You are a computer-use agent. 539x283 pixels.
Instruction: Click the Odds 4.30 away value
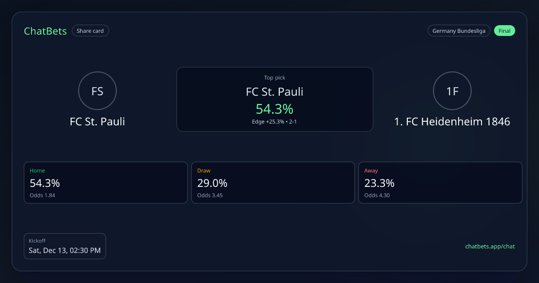click(x=377, y=195)
